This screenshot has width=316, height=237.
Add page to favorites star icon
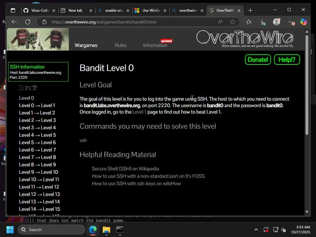coord(232,22)
